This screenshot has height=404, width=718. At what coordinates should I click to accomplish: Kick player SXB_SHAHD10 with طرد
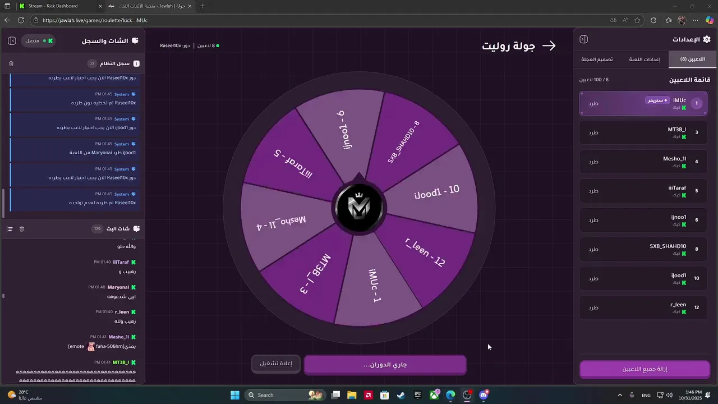tap(593, 249)
